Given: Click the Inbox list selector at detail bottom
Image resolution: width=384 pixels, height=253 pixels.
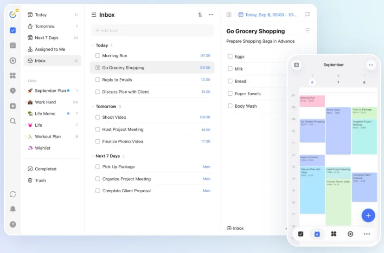Looking at the screenshot, I should (235, 228).
